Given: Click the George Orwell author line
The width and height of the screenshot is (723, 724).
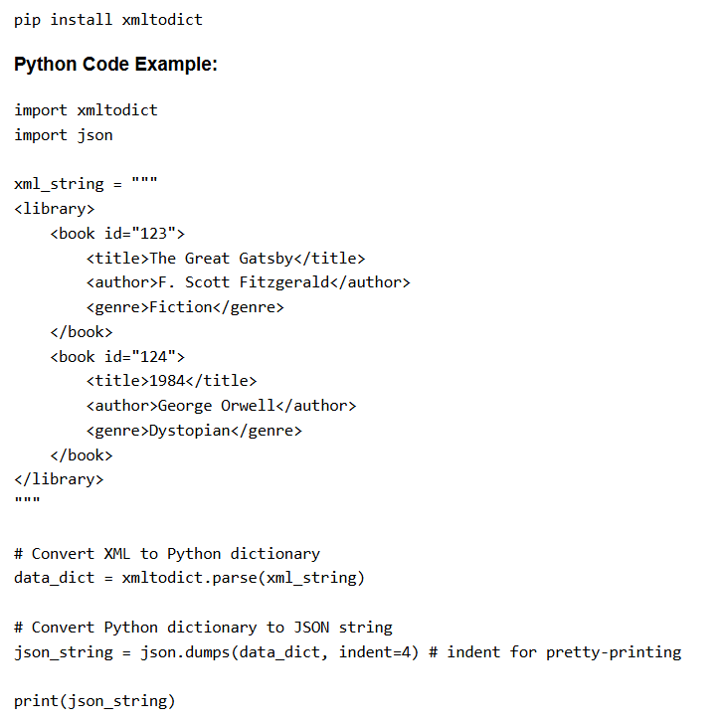Looking at the screenshot, I should [221, 406].
